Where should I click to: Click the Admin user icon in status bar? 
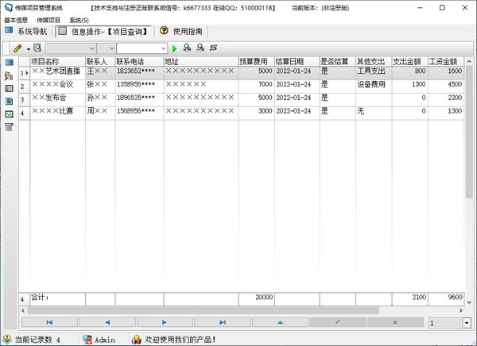(x=86, y=339)
